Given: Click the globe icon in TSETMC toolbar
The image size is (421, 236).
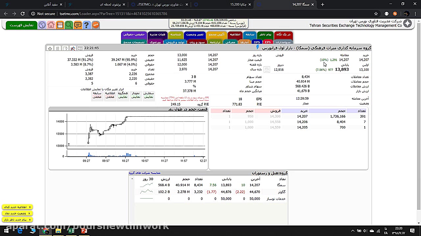Looking at the screenshot, I should [x=42, y=25].
